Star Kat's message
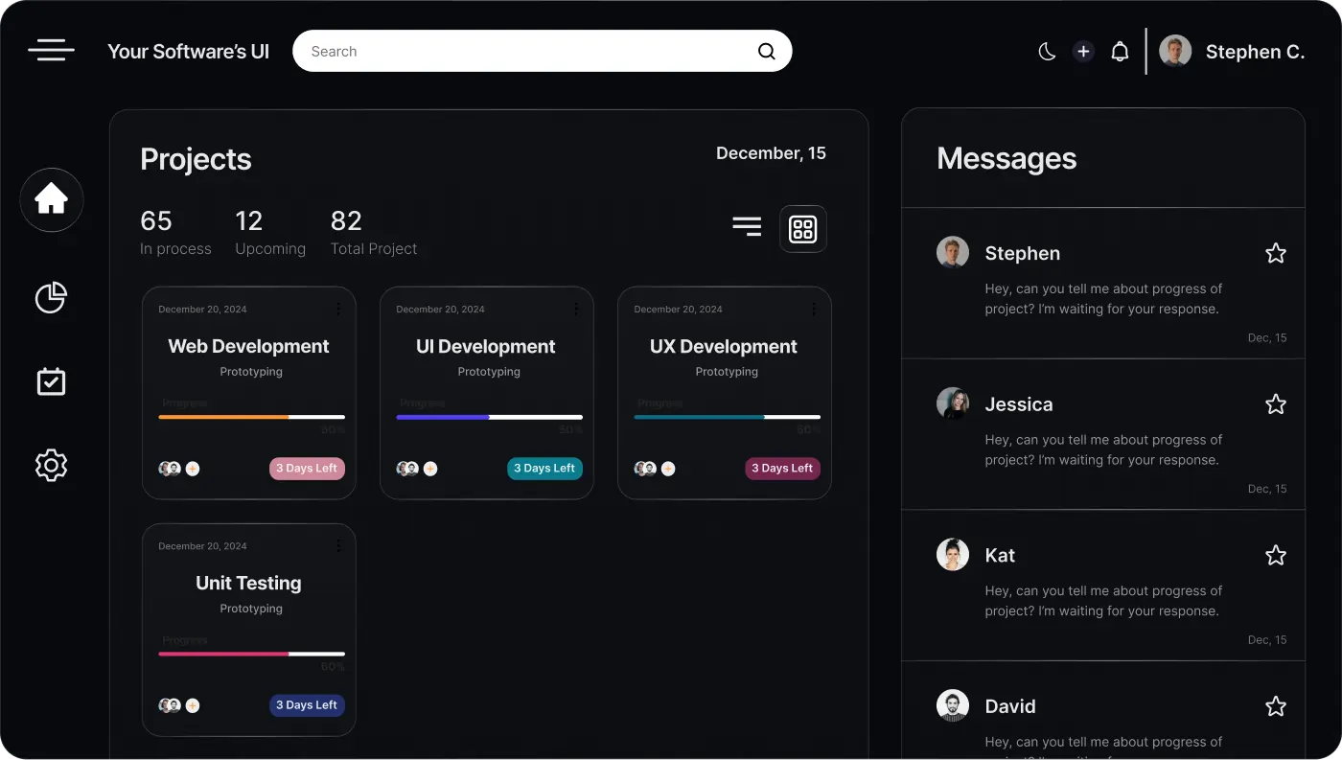This screenshot has width=1342, height=760. pos(1275,554)
